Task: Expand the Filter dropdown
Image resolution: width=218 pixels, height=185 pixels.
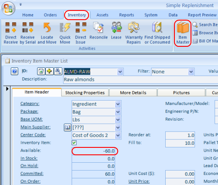Action: tap(191, 72)
